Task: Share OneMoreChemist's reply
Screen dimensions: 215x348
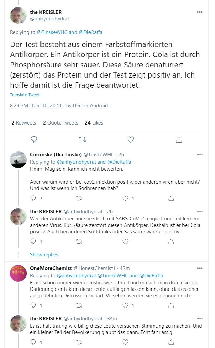Action: pos(171,305)
